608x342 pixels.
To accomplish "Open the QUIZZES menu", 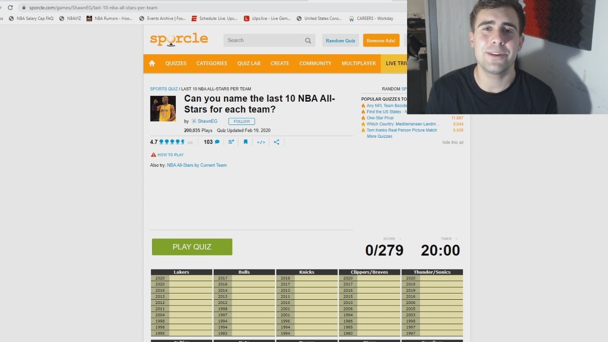I will point(176,63).
